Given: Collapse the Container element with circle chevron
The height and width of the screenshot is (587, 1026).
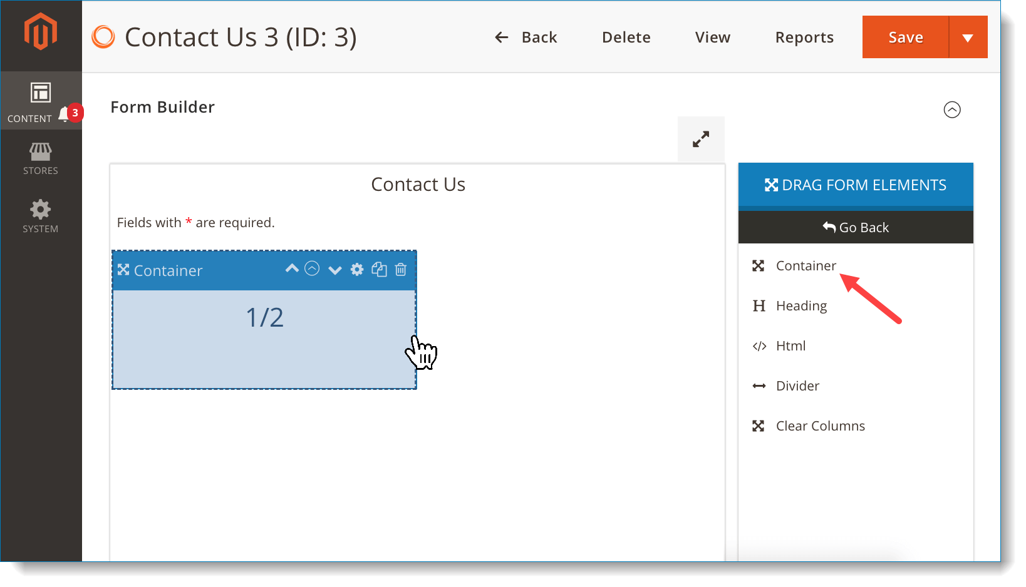Looking at the screenshot, I should pyautogui.click(x=312, y=269).
